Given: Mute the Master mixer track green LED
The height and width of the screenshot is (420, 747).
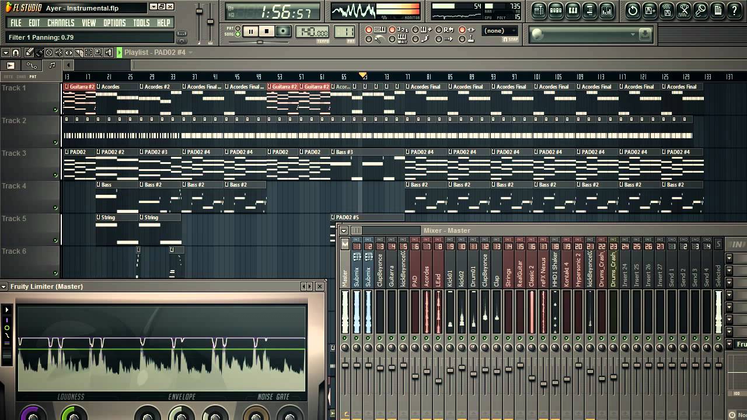Looking at the screenshot, I should point(344,338).
